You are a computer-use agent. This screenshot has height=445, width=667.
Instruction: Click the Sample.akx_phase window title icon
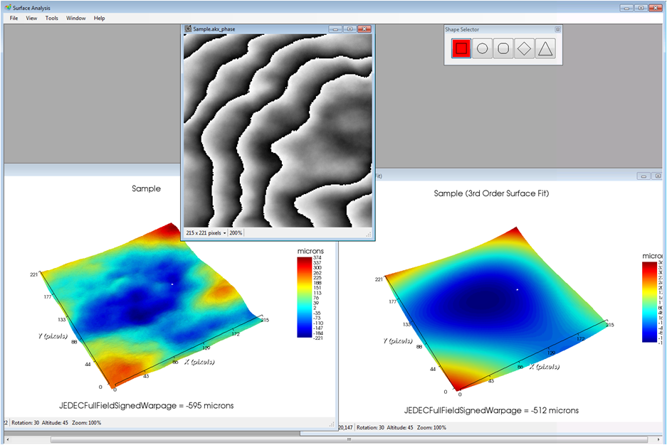pos(189,29)
